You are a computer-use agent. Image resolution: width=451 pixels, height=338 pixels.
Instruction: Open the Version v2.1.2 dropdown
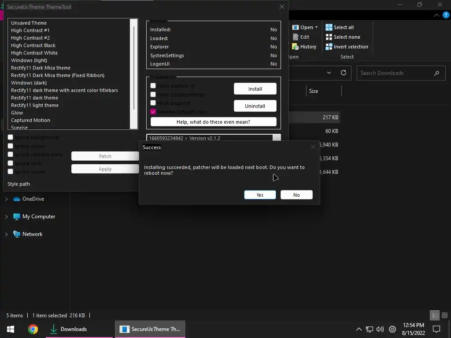pyautogui.click(x=277, y=138)
